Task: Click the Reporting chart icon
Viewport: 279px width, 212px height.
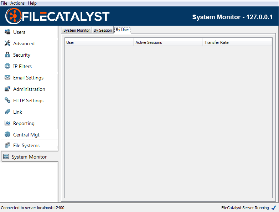Action: pyautogui.click(x=7, y=123)
